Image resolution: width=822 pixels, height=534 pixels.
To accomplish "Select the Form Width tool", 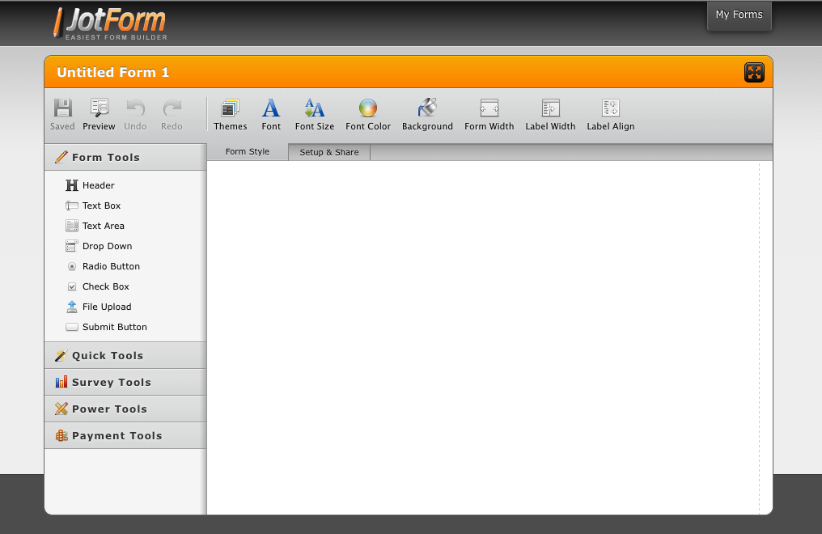I will click(x=489, y=108).
